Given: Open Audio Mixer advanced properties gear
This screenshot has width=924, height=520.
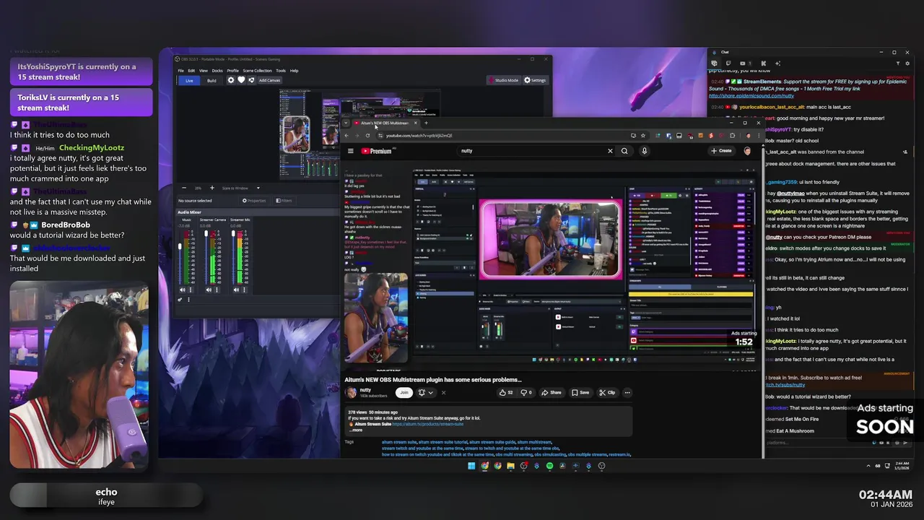Looking at the screenshot, I should 180,300.
